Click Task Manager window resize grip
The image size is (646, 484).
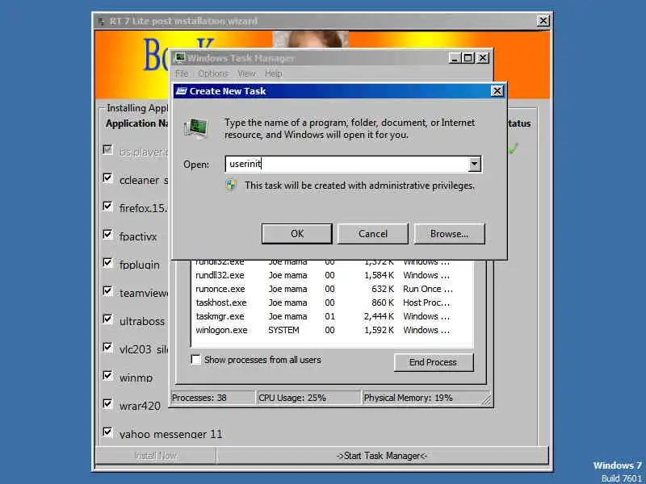(x=486, y=400)
